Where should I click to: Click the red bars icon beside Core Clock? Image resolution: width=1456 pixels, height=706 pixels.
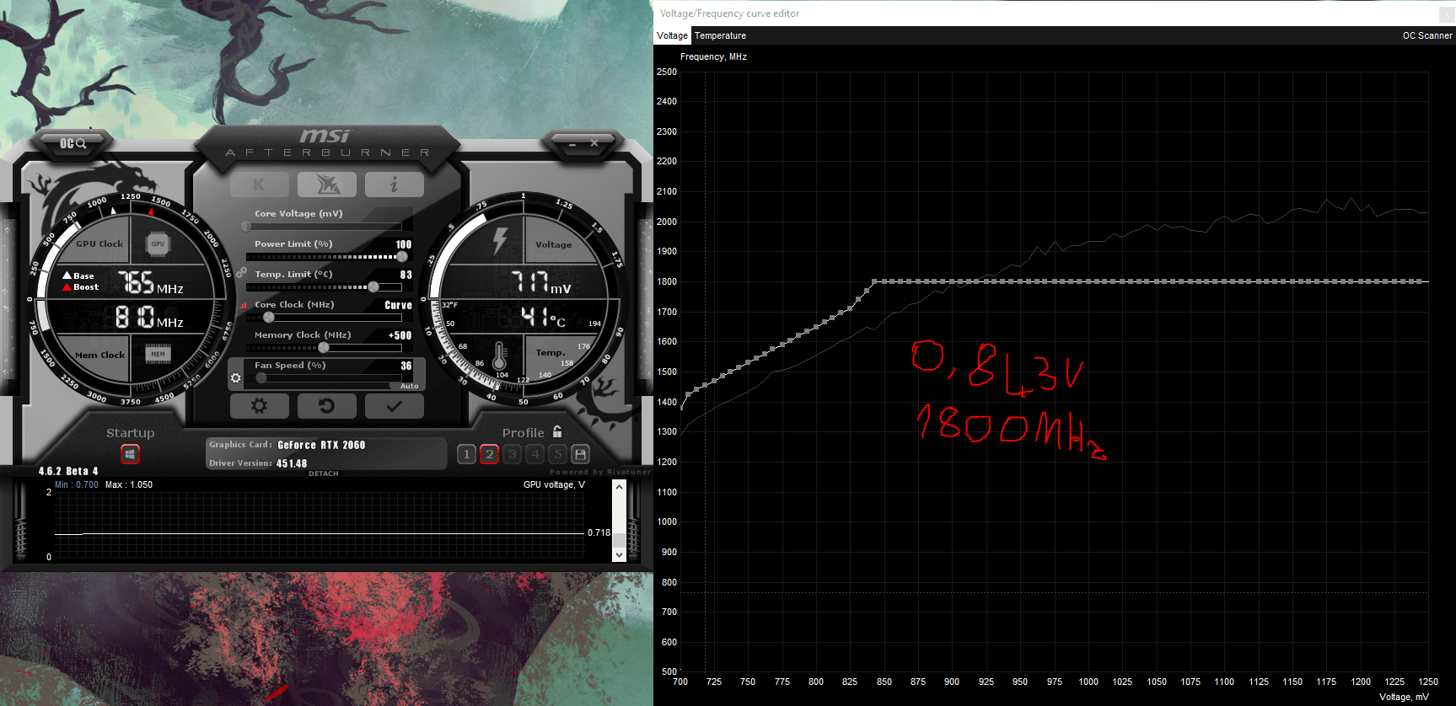(243, 305)
